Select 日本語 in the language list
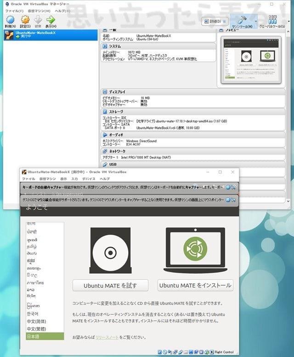 pos(45,336)
